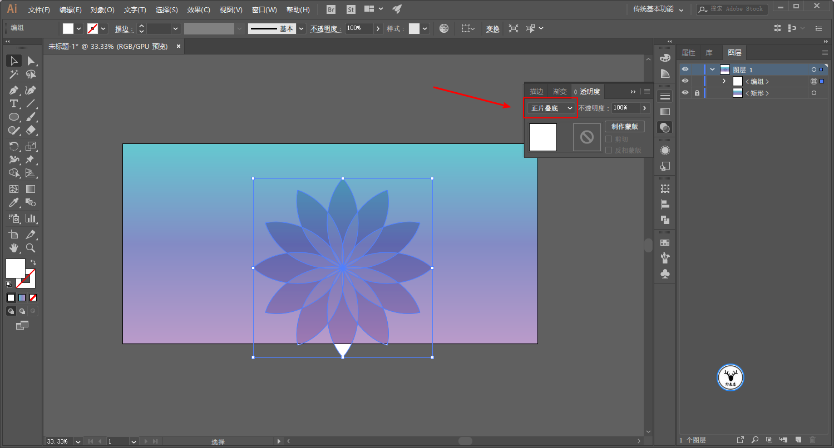Screen dimensions: 834x448
Task: Select the Lasso tool
Action: 31,74
